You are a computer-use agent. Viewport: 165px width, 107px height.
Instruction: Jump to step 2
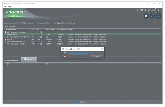point(149,10)
